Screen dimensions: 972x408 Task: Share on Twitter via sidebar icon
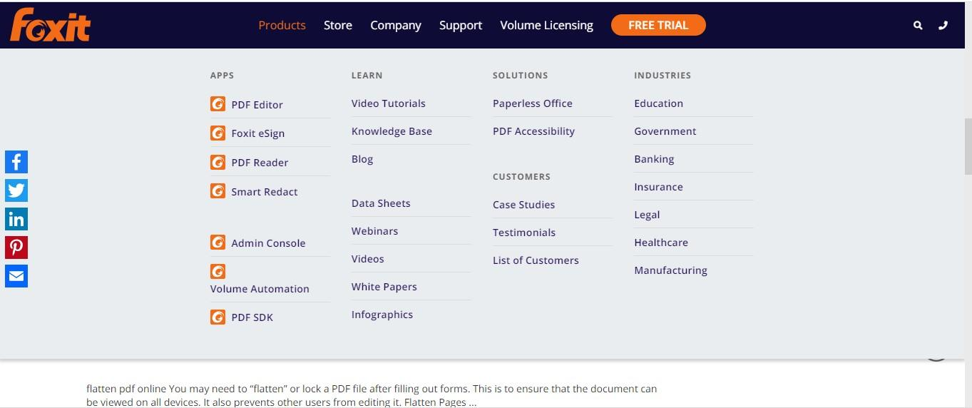click(16, 190)
